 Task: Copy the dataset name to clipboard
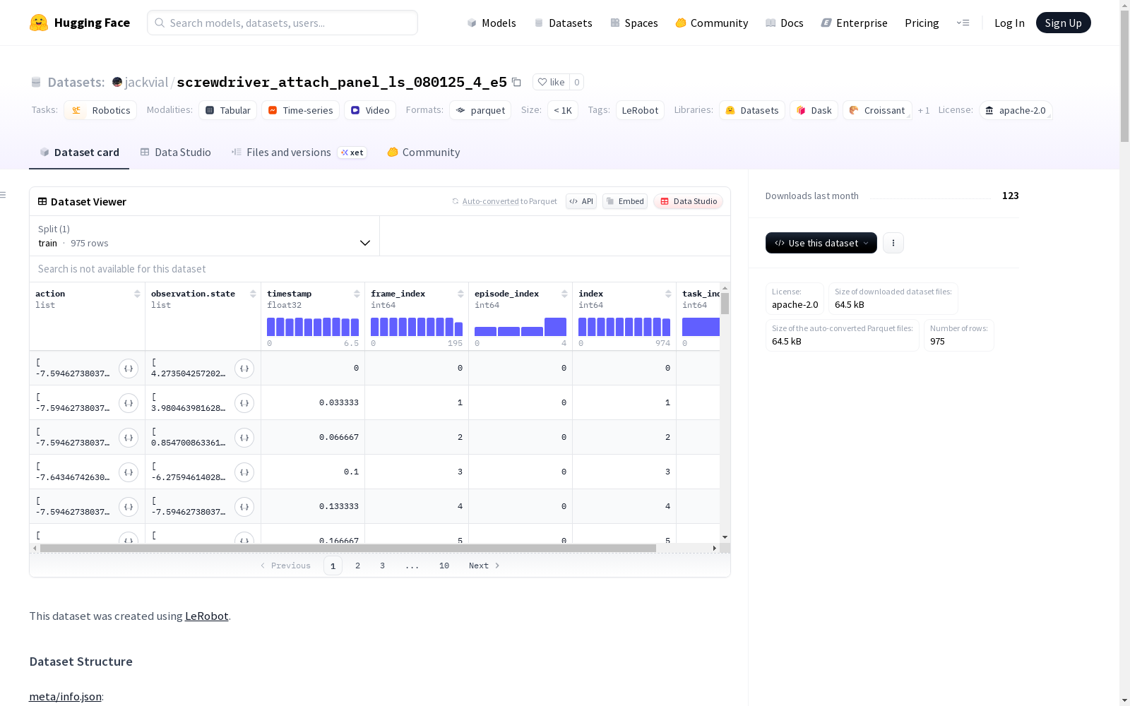click(x=516, y=82)
